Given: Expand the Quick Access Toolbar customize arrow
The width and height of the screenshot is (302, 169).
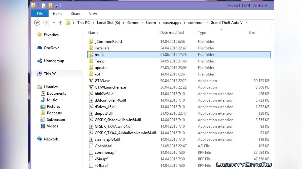Looking at the screenshot, I should coord(57,6).
